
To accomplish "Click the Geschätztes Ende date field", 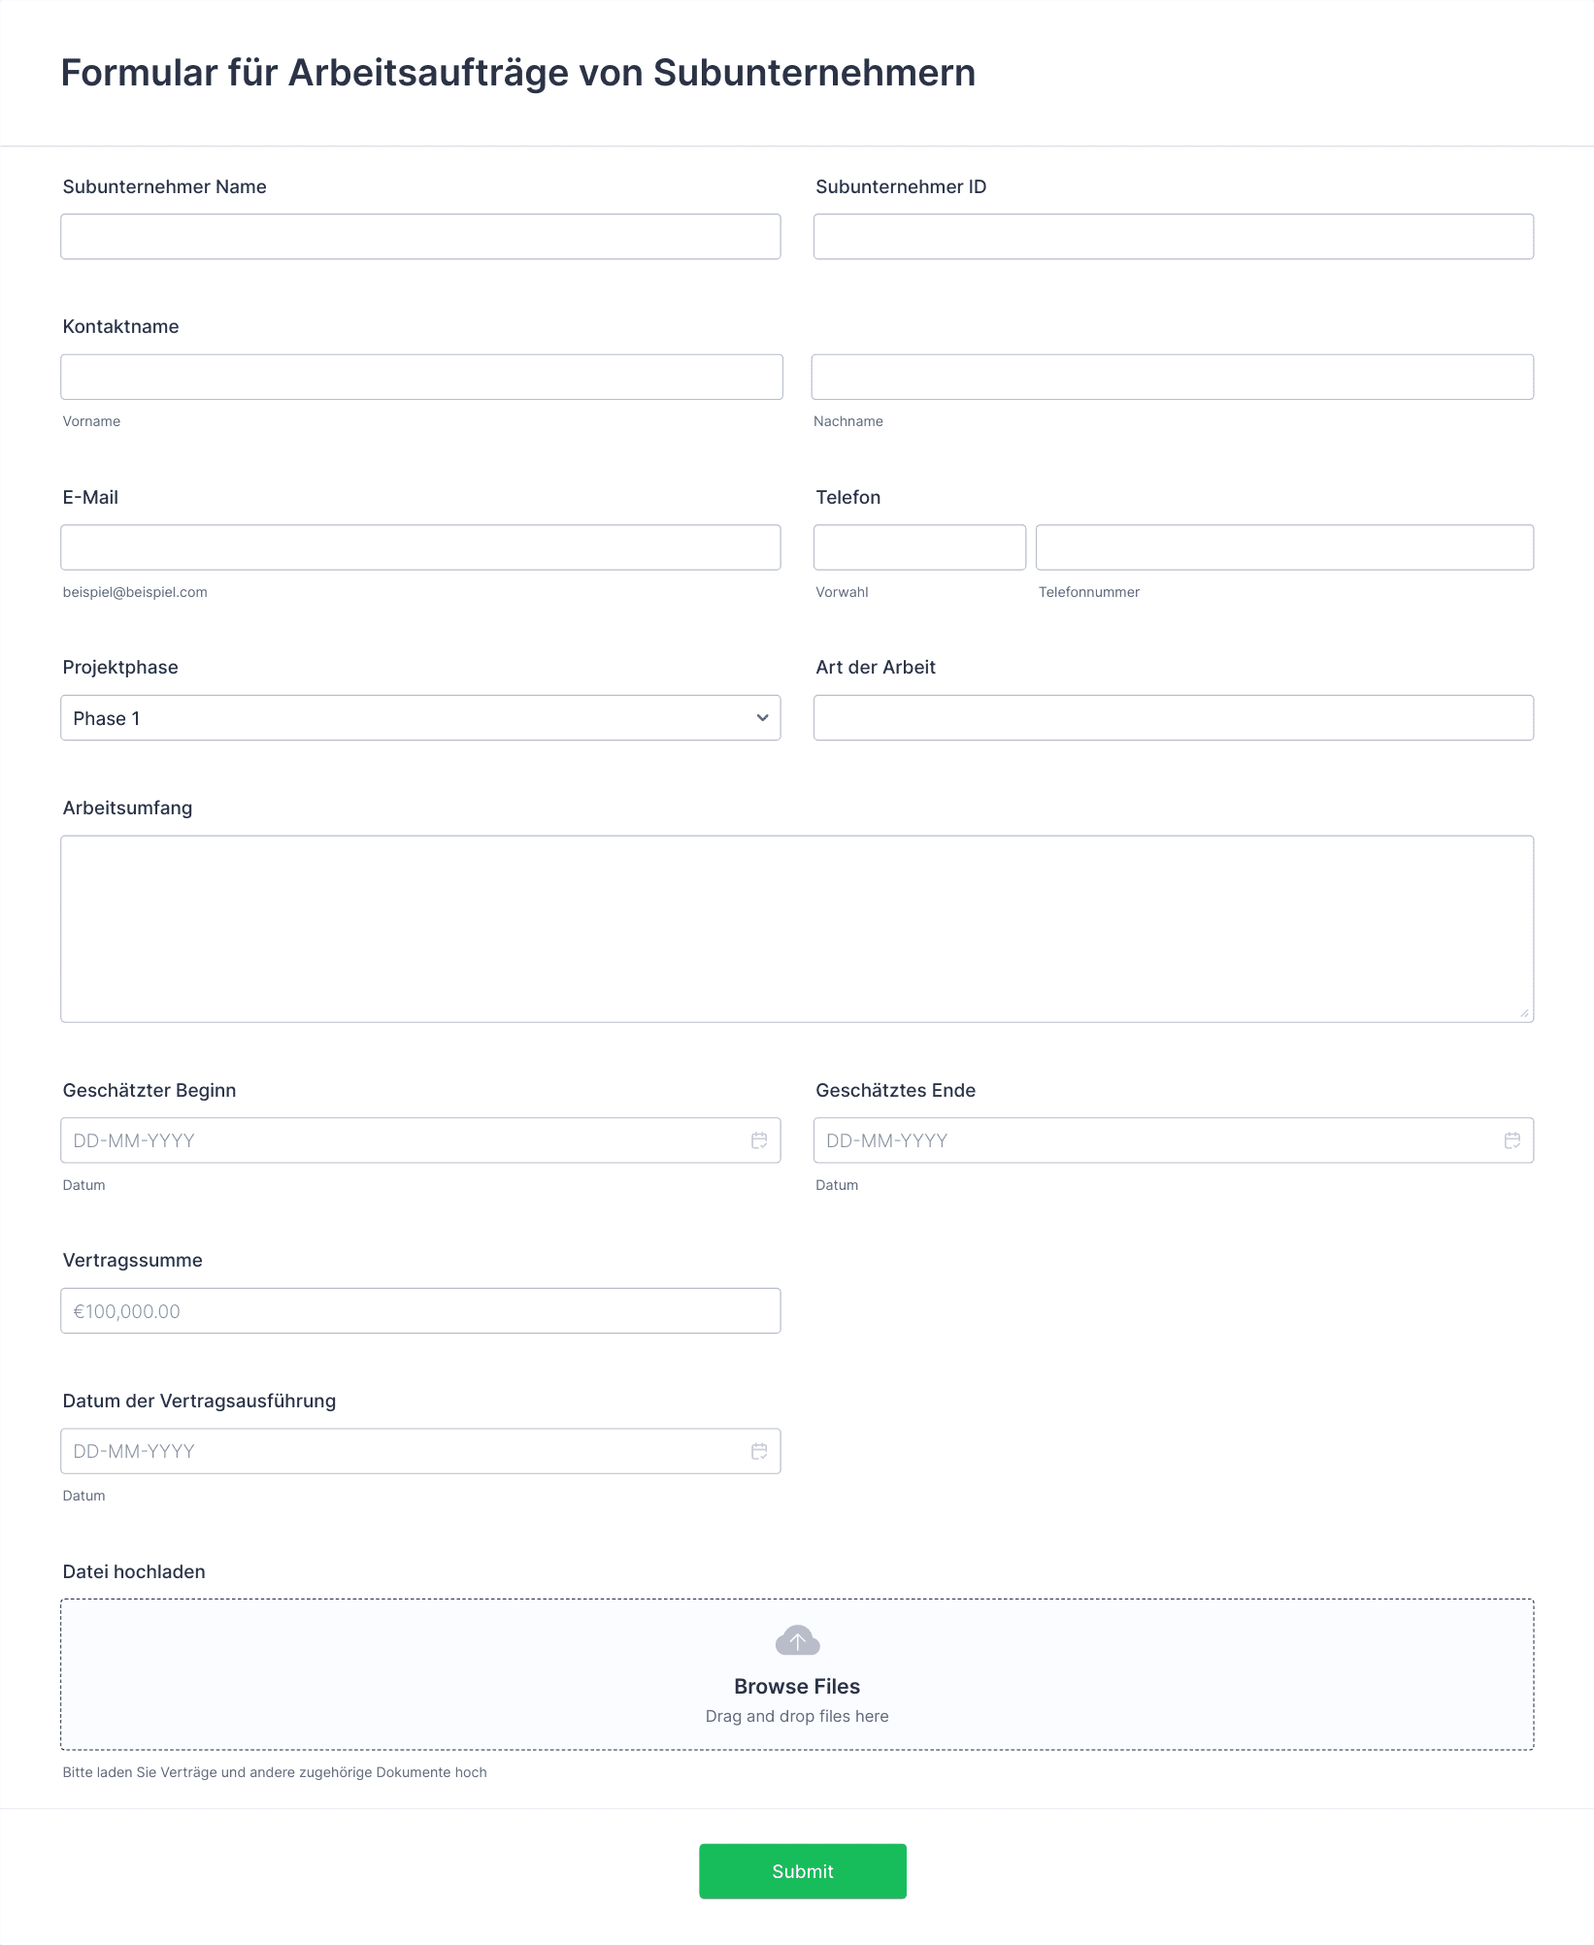I will (1174, 1140).
